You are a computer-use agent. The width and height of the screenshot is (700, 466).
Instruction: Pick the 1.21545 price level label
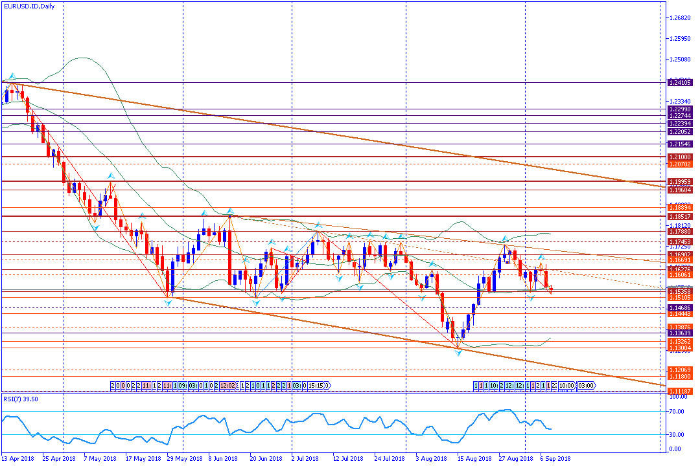680,144
